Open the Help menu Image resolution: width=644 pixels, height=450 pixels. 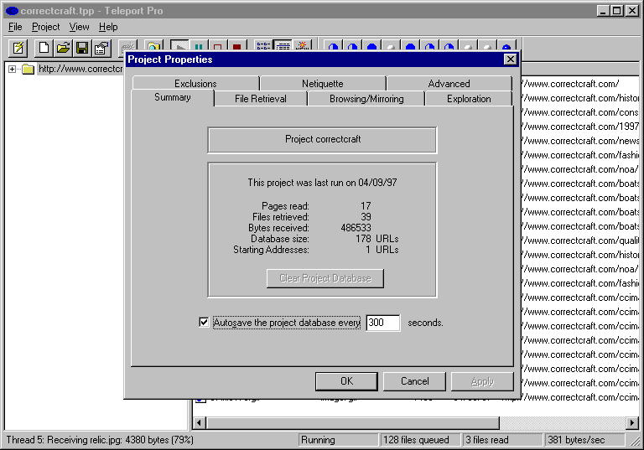108,27
